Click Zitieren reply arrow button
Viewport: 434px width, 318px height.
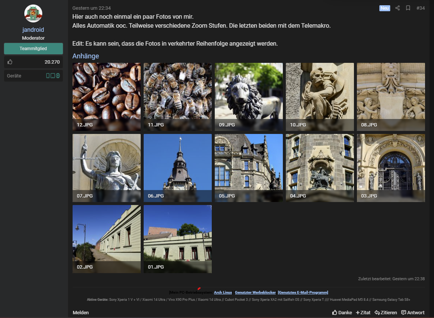pyautogui.click(x=386, y=312)
